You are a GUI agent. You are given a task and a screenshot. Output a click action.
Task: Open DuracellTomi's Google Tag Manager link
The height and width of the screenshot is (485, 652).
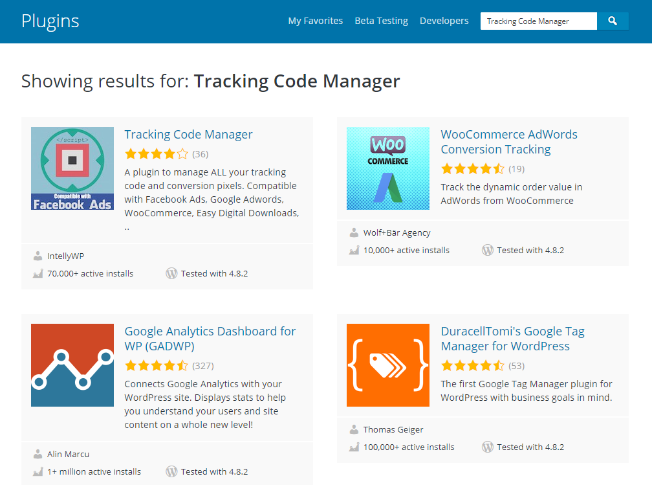tap(512, 339)
